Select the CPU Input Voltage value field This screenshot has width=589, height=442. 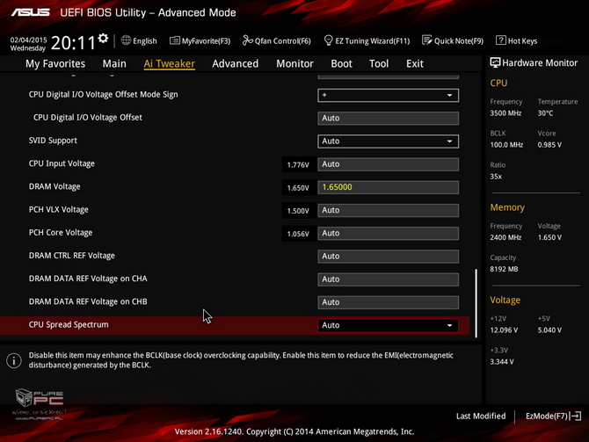[x=388, y=164]
